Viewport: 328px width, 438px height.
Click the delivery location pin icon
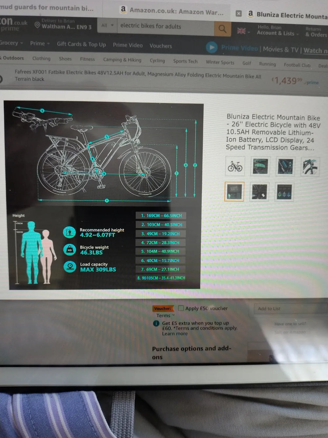(37, 25)
